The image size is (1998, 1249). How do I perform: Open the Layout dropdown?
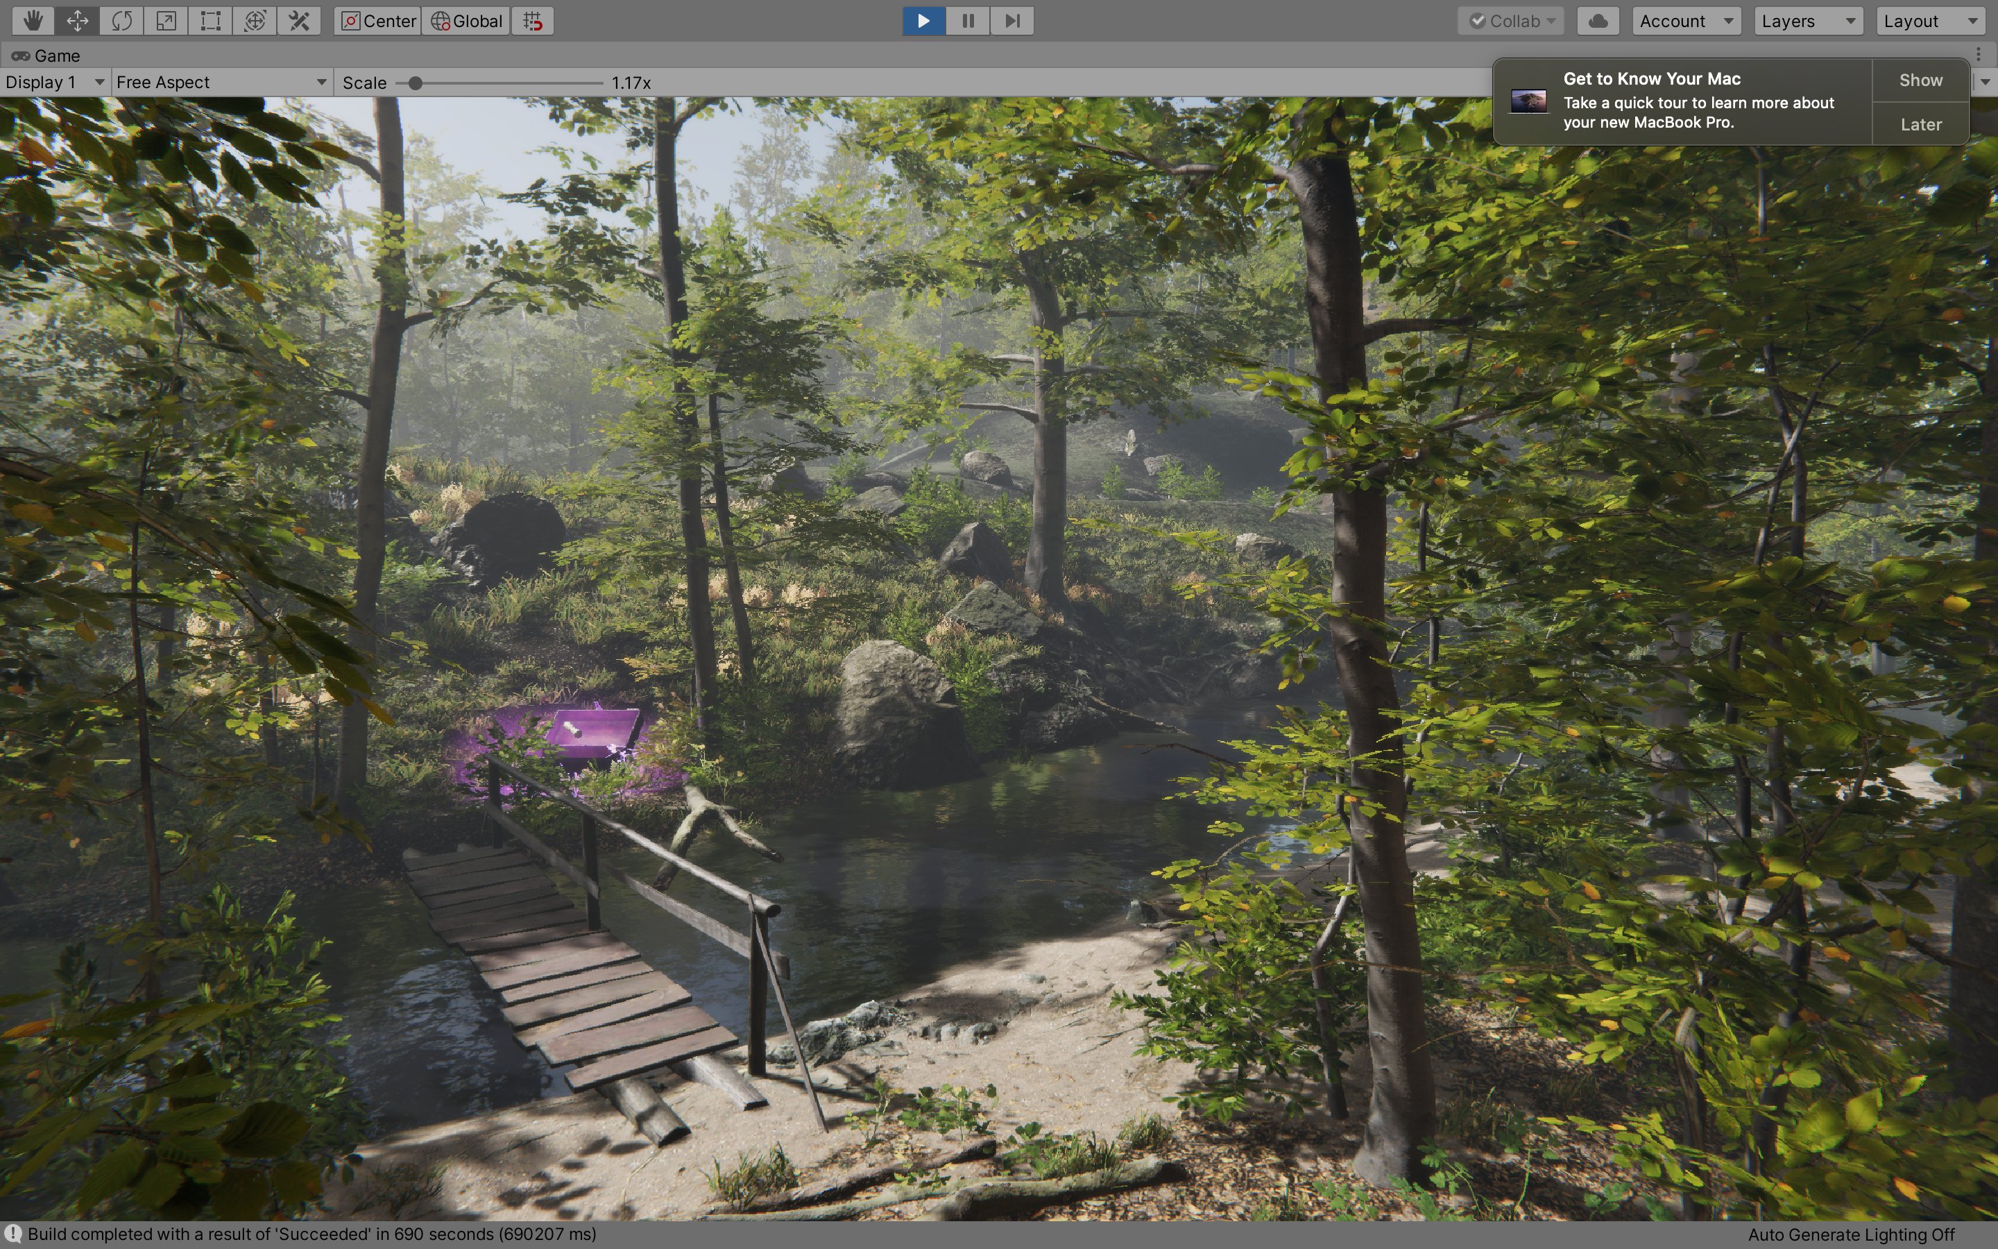1930,21
